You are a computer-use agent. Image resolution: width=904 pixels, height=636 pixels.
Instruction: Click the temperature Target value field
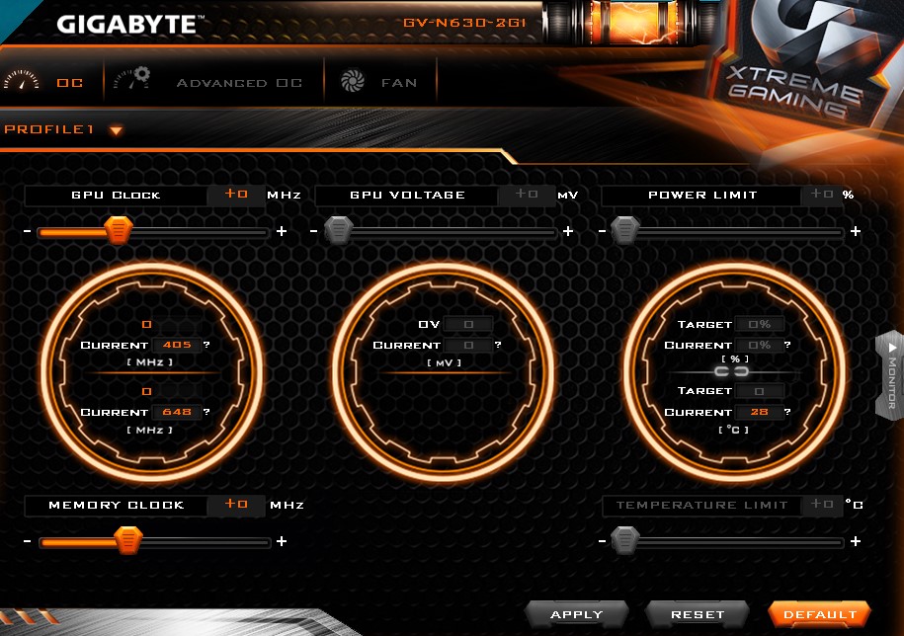tap(760, 391)
